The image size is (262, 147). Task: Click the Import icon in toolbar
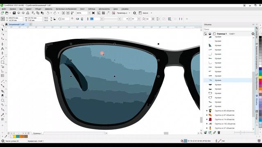click(x=63, y=13)
